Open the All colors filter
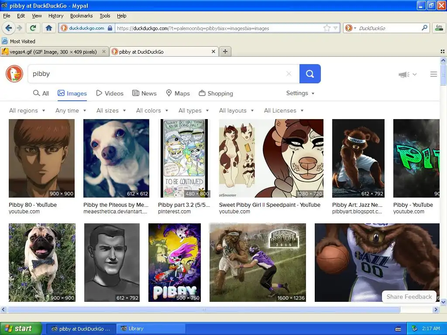This screenshot has height=335, width=447. [x=152, y=110]
